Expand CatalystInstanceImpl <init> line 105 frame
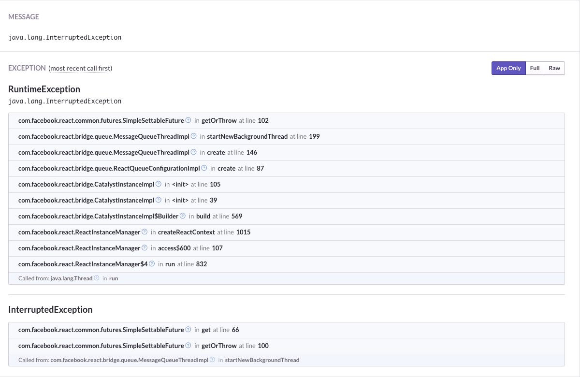 pyautogui.click(x=287, y=185)
